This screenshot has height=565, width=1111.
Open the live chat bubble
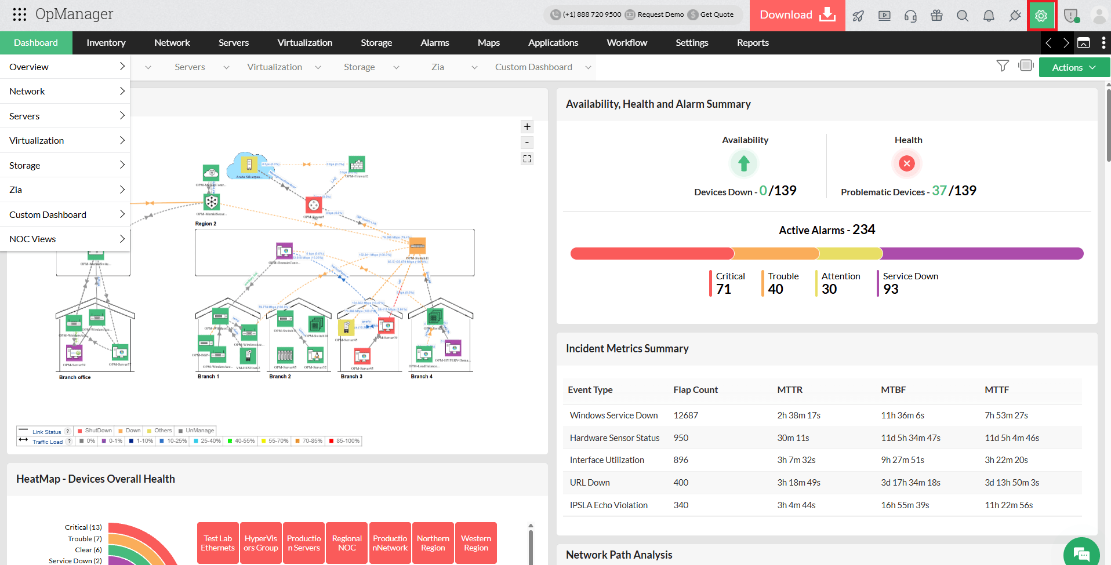[1081, 553]
